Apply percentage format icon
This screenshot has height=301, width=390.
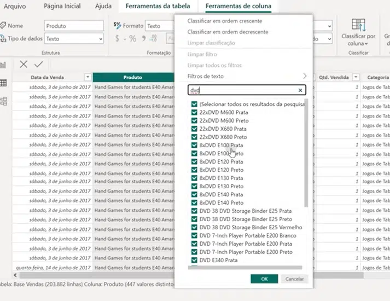point(132,38)
